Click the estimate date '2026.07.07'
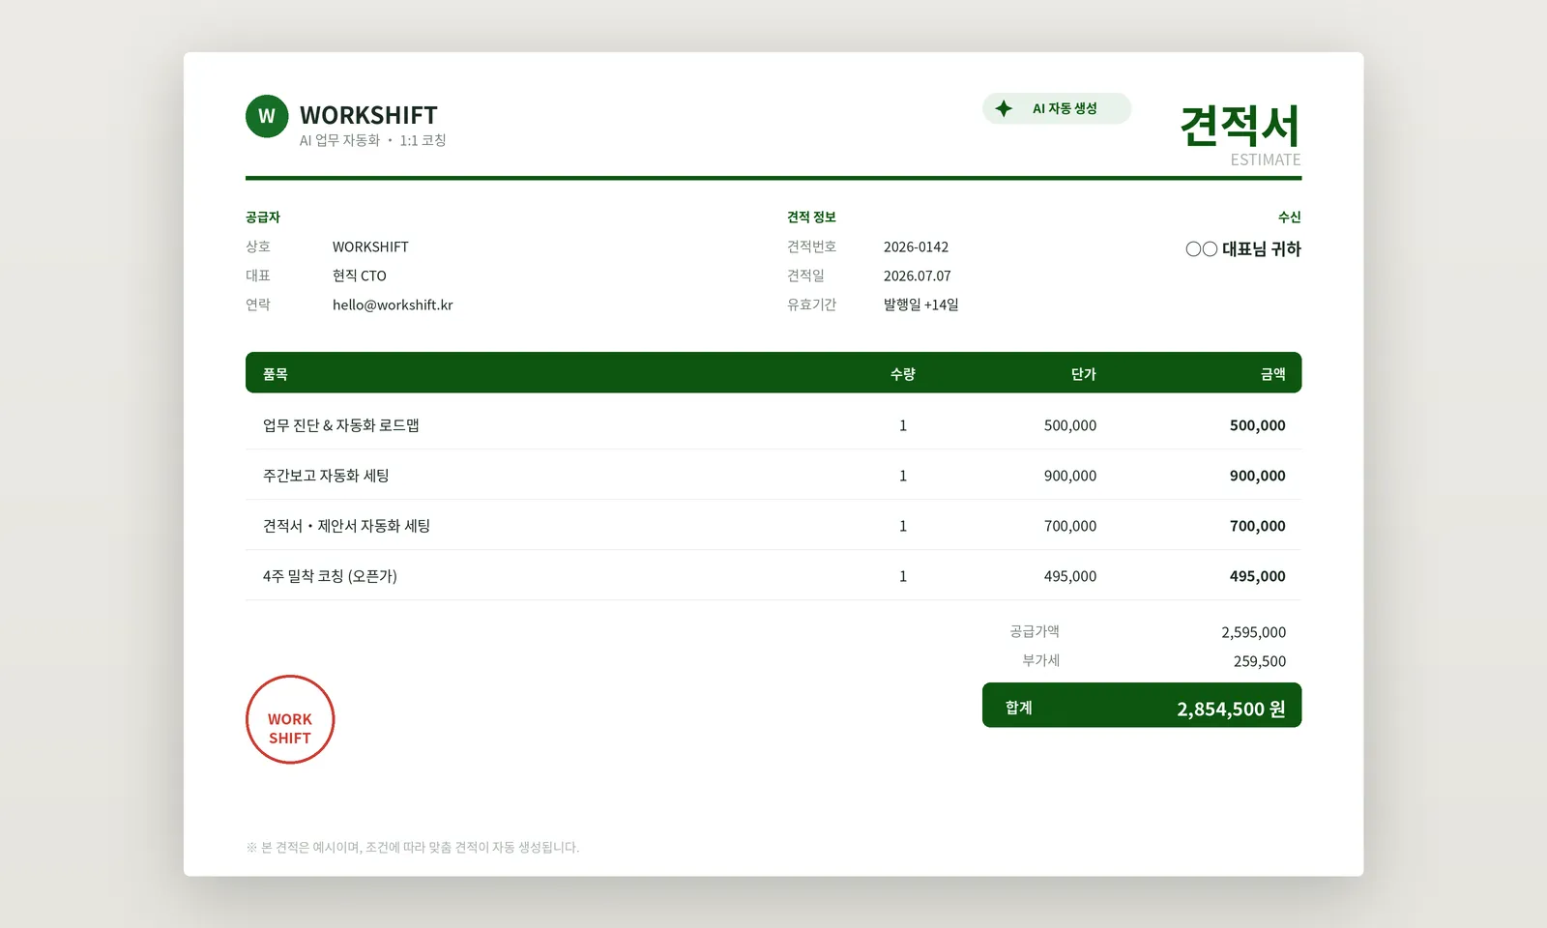 pos(918,275)
